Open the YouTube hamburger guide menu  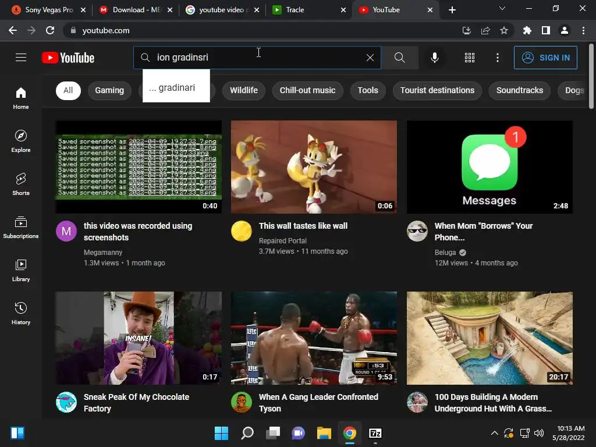coord(21,58)
